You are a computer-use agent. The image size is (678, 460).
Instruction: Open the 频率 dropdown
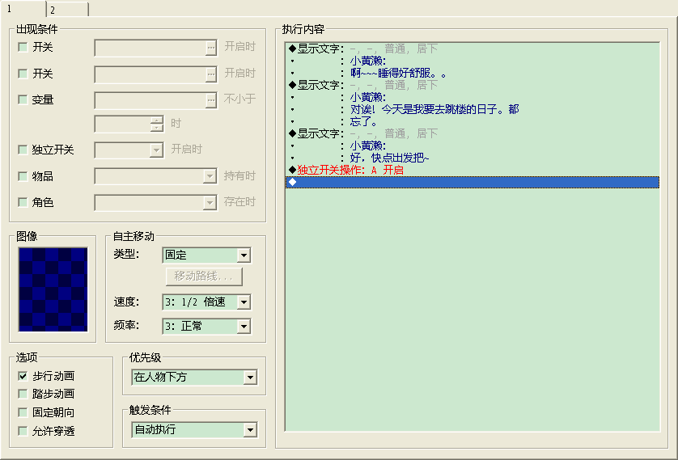244,326
